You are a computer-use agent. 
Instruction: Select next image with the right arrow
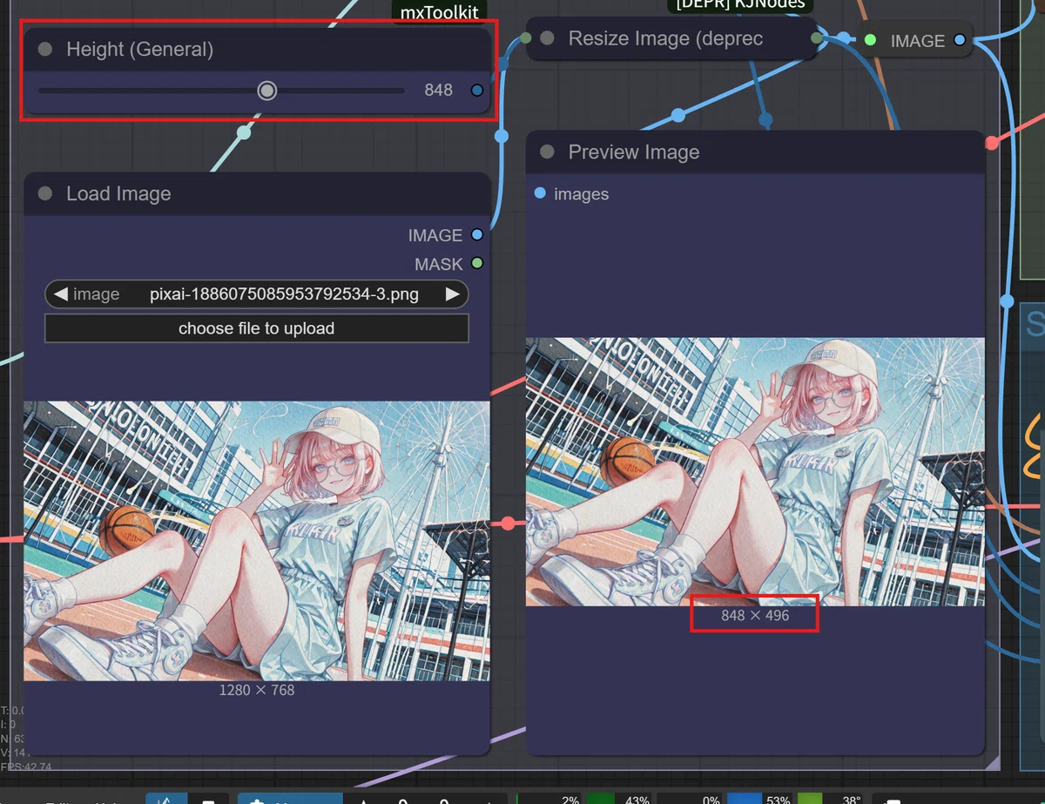(x=452, y=294)
